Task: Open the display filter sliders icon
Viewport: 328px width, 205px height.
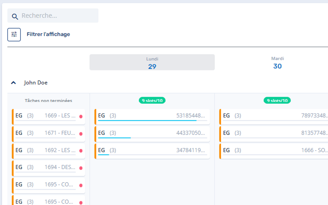Action: 14,34
